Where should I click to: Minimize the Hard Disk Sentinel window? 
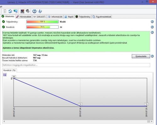[143, 2]
